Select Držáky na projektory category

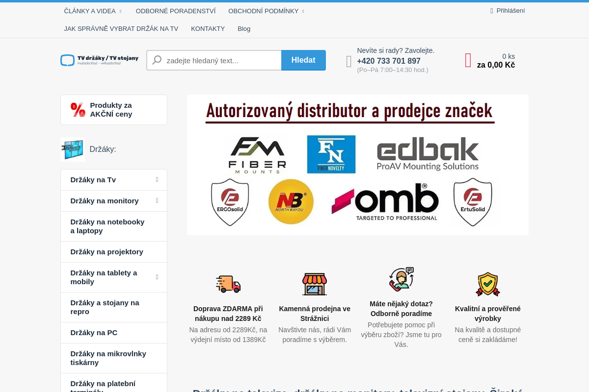(x=114, y=252)
